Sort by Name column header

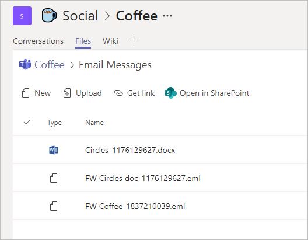[94, 123]
